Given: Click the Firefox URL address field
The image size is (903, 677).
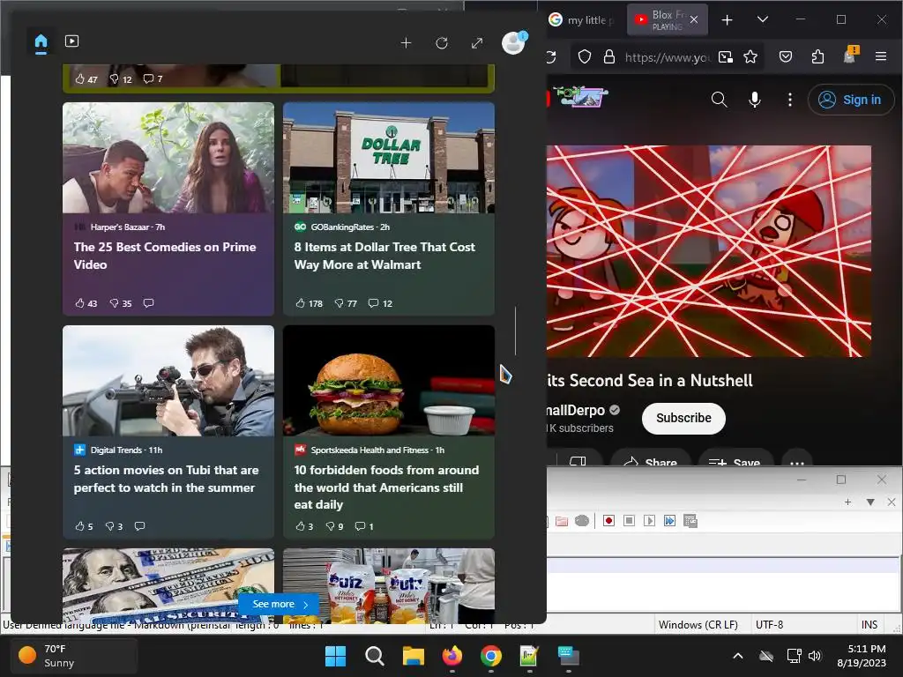Looking at the screenshot, I should coord(667,57).
